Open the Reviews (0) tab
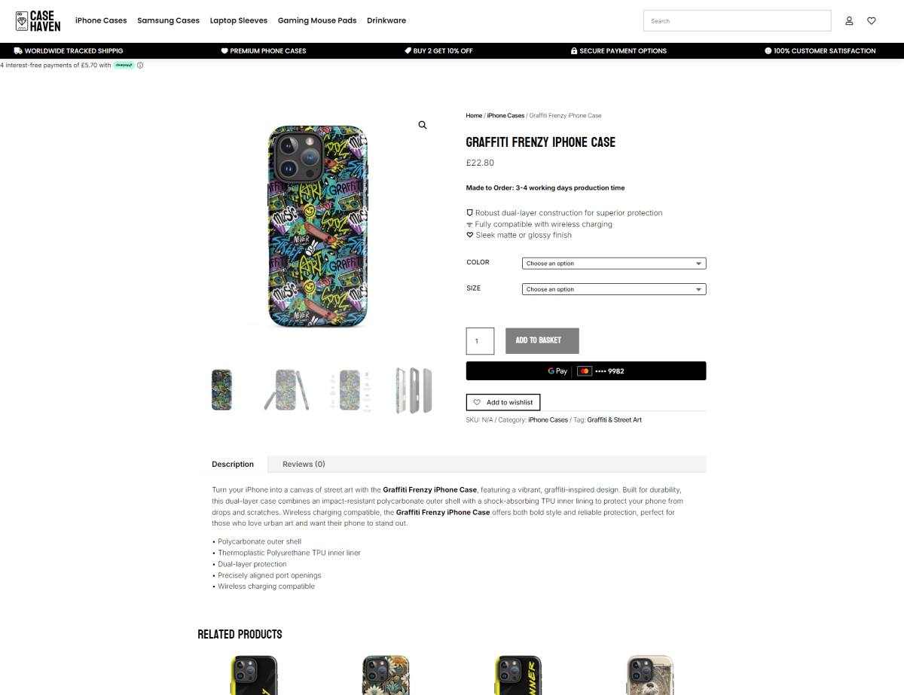This screenshot has height=695, width=904. 304,464
